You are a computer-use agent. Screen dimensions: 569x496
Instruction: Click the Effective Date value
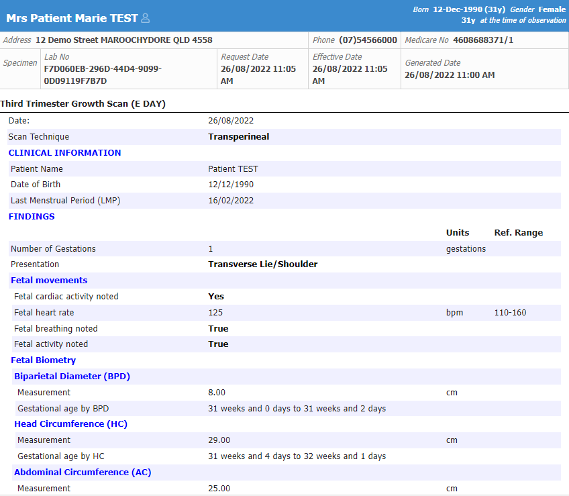tap(350, 75)
